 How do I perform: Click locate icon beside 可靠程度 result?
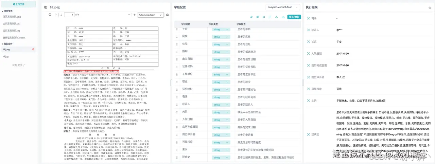[x=308, y=89]
